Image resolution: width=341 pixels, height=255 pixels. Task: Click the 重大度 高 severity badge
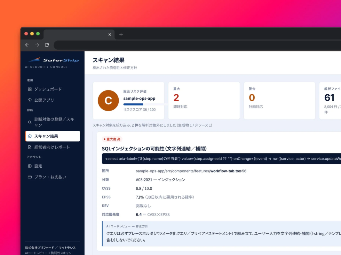[112, 139]
